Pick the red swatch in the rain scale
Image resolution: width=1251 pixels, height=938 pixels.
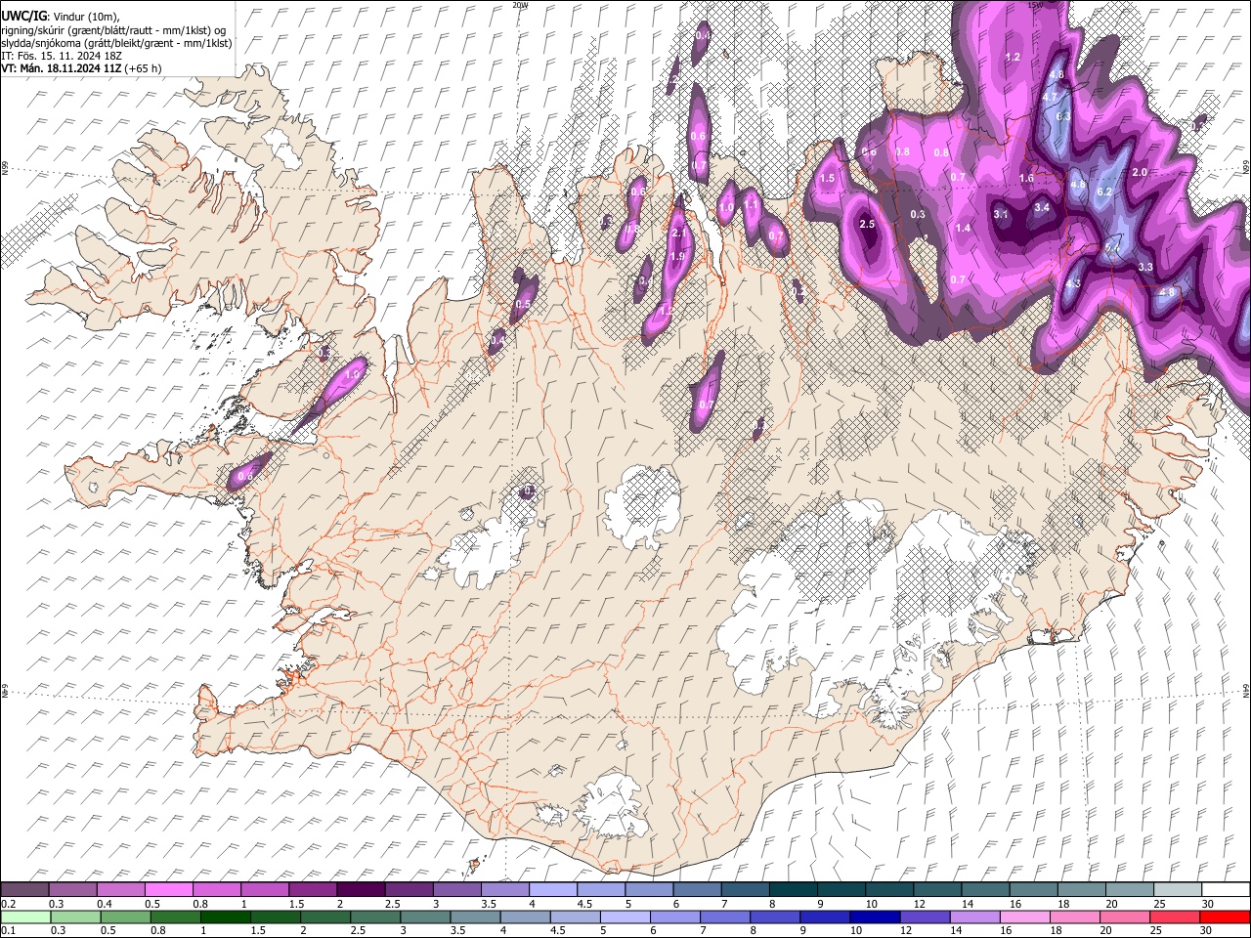(1225, 917)
